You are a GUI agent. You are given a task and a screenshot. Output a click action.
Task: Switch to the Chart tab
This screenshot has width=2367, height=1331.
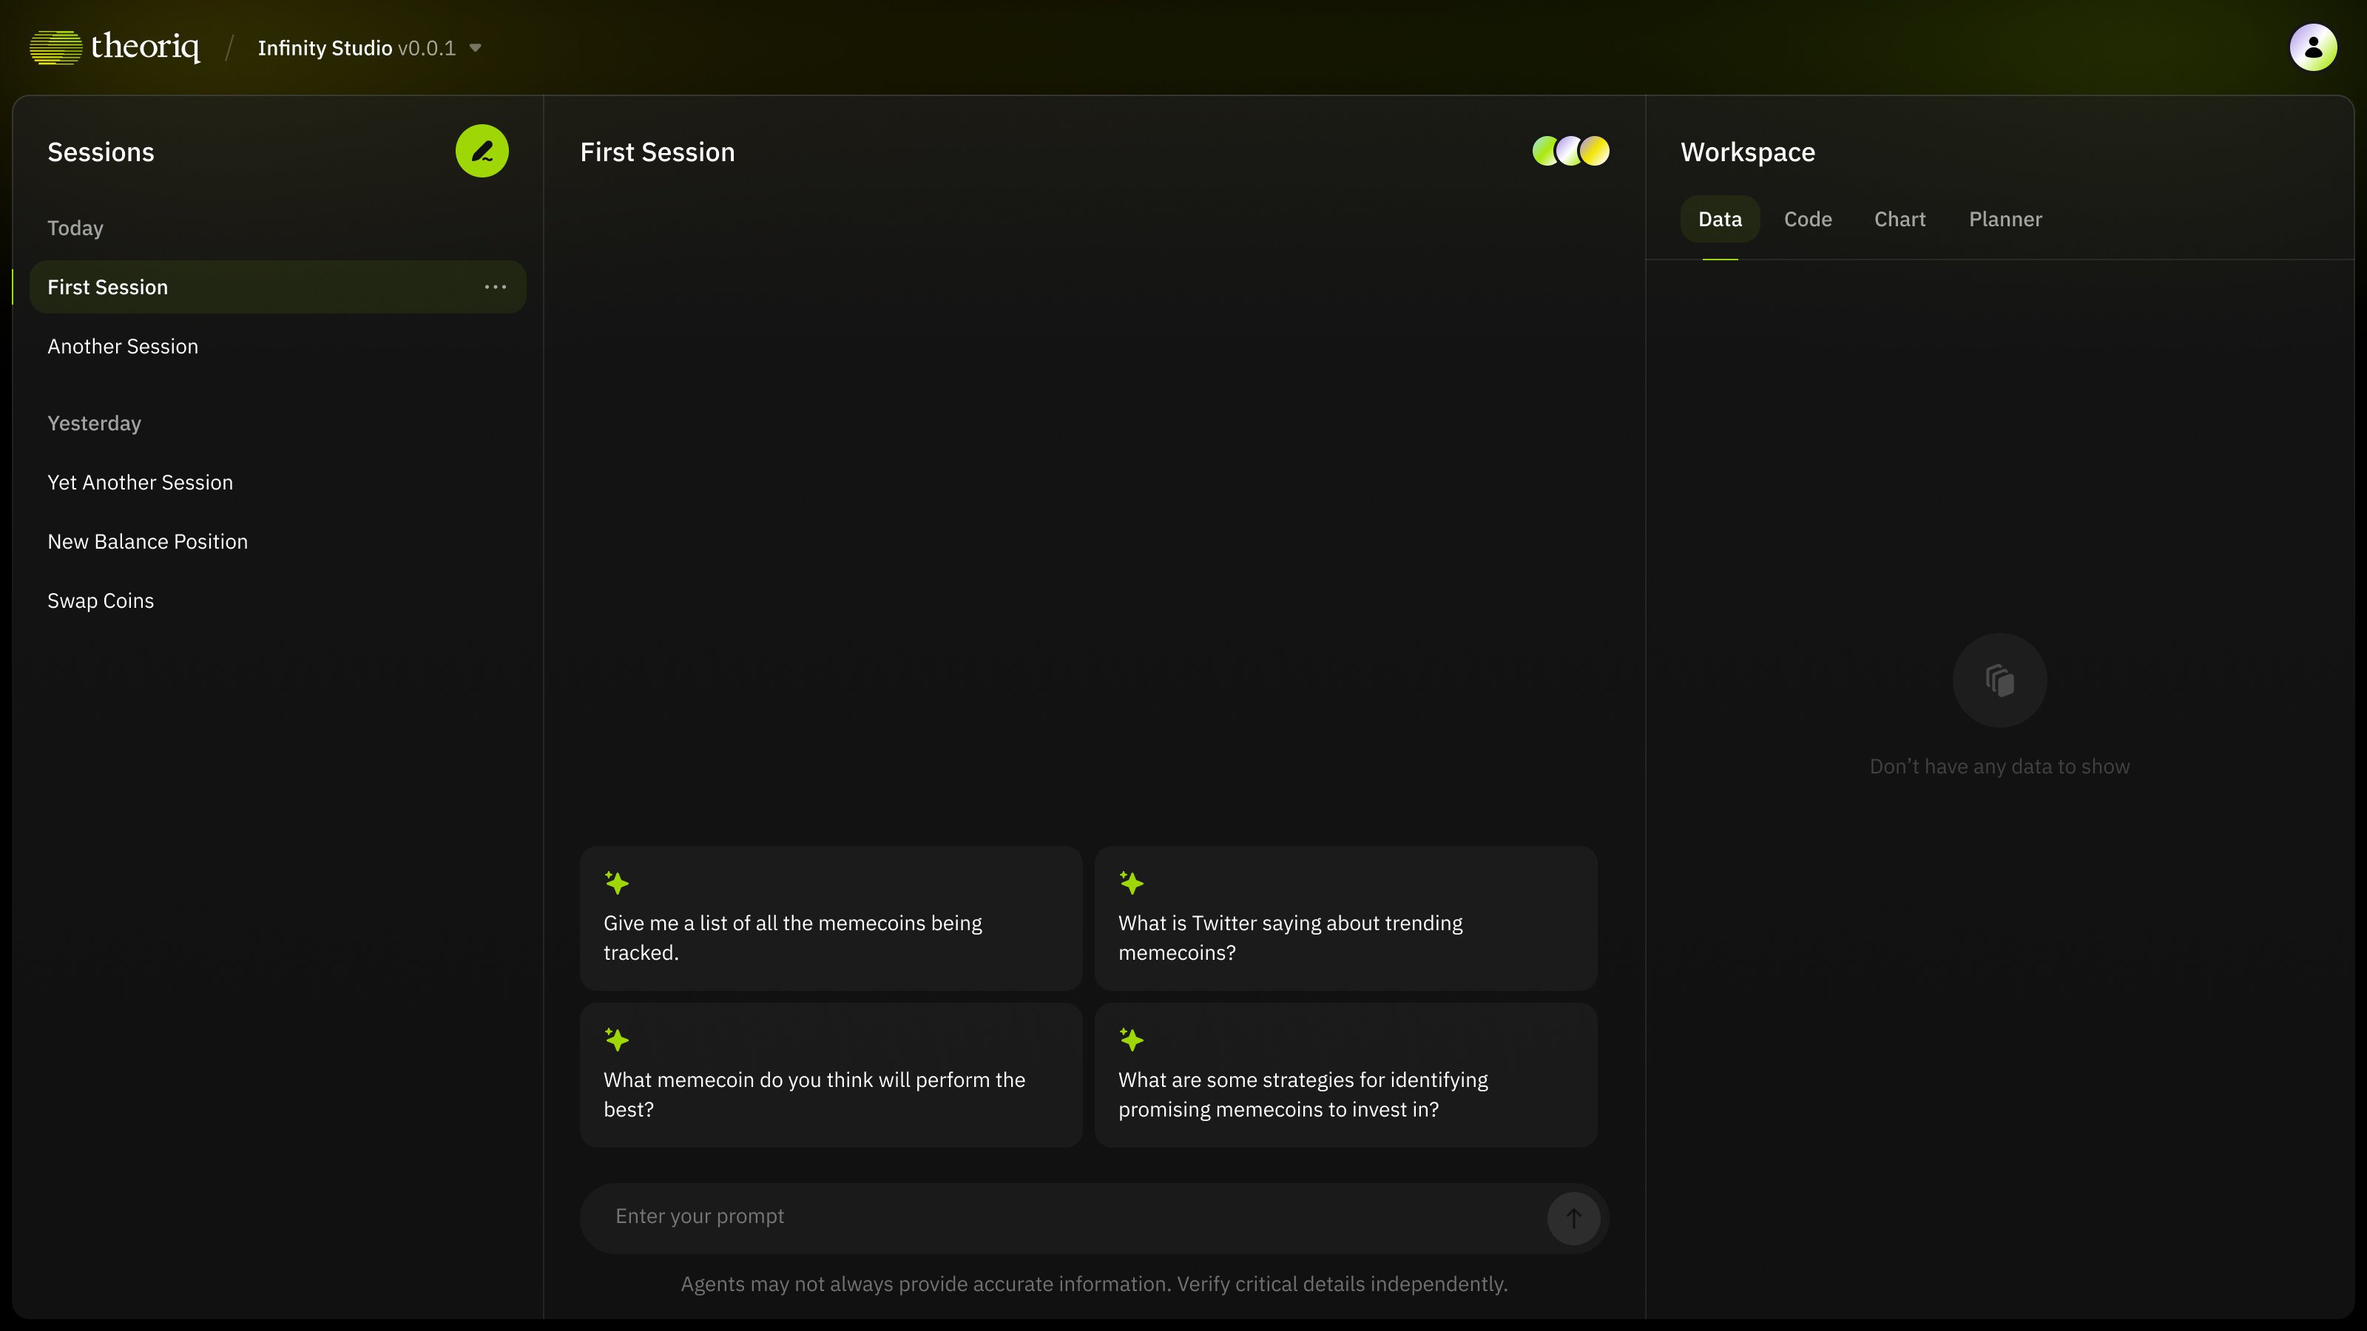[1900, 220]
